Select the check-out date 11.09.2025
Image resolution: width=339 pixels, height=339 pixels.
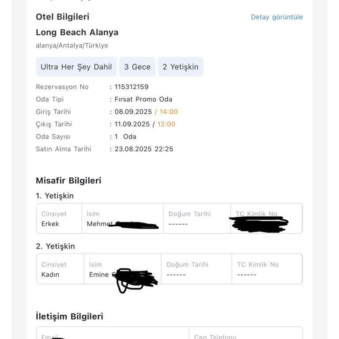pyautogui.click(x=133, y=124)
